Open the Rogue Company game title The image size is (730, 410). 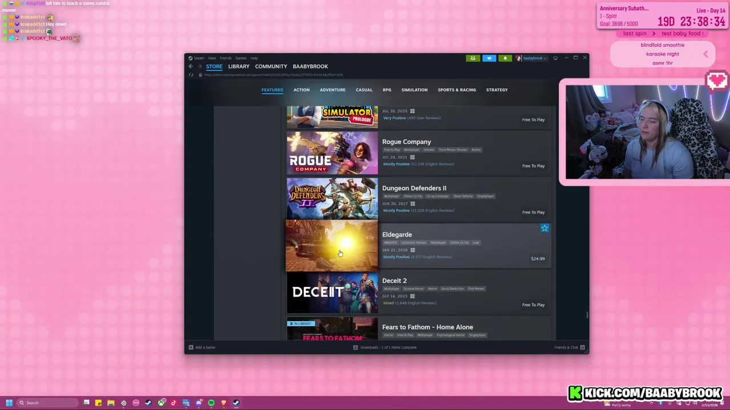point(407,142)
